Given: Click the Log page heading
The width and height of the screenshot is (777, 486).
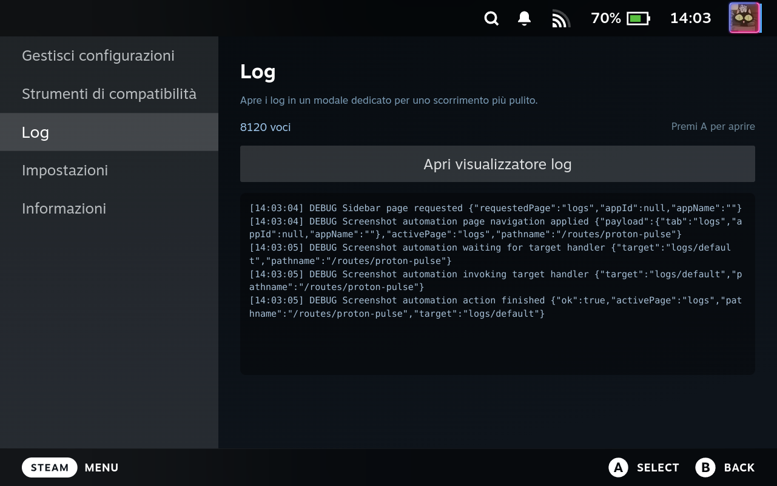Looking at the screenshot, I should coord(258,72).
